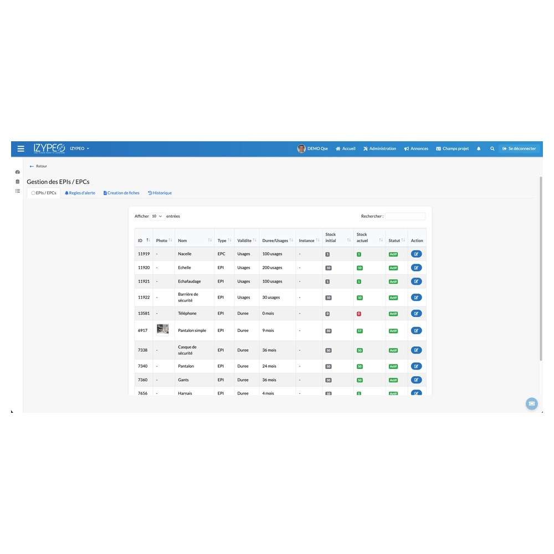Open Champs projet

pos(452,148)
